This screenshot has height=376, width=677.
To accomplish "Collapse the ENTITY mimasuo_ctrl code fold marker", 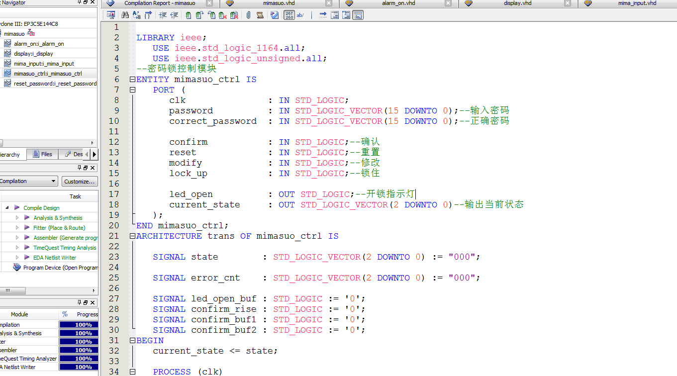I will [x=132, y=80].
